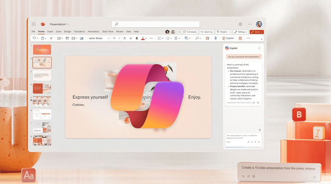Image resolution: width=331 pixels, height=184 pixels.
Task: Click 'Can you summarize this presentation?' prompt
Action: pos(244,57)
